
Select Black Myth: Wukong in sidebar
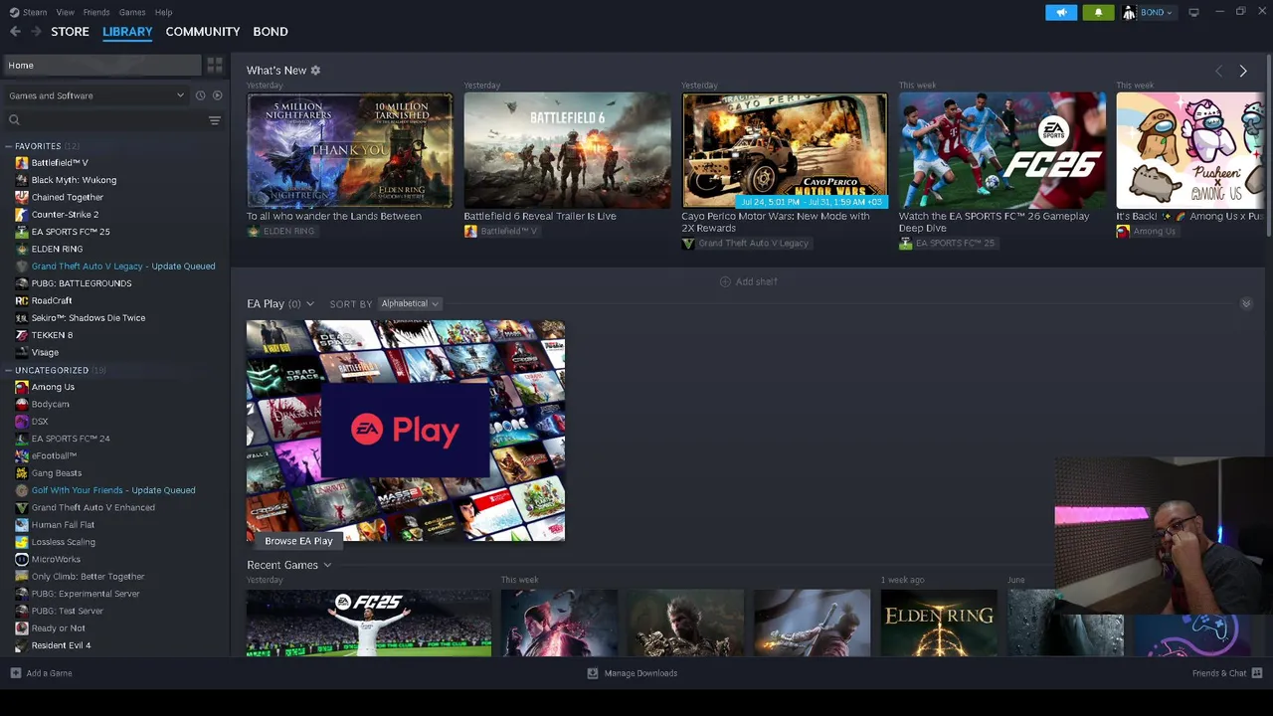point(74,180)
